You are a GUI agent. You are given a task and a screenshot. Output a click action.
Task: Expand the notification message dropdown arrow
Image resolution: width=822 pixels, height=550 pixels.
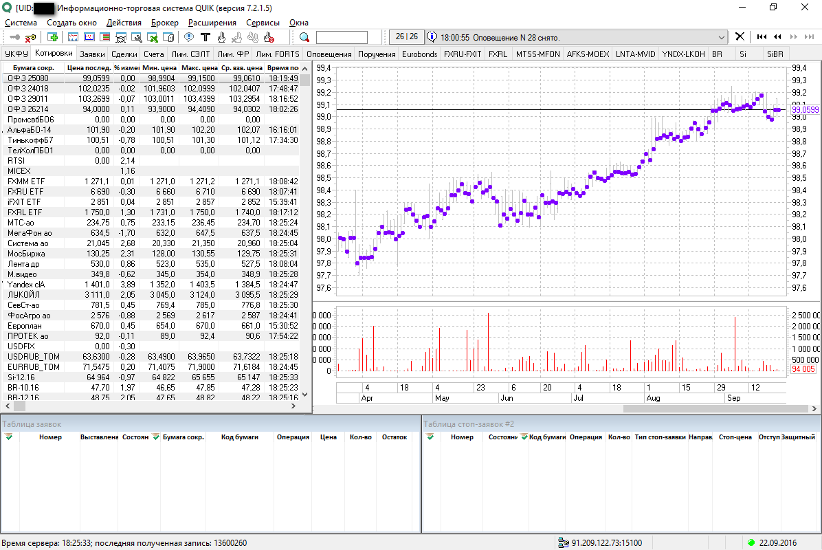pyautogui.click(x=722, y=37)
